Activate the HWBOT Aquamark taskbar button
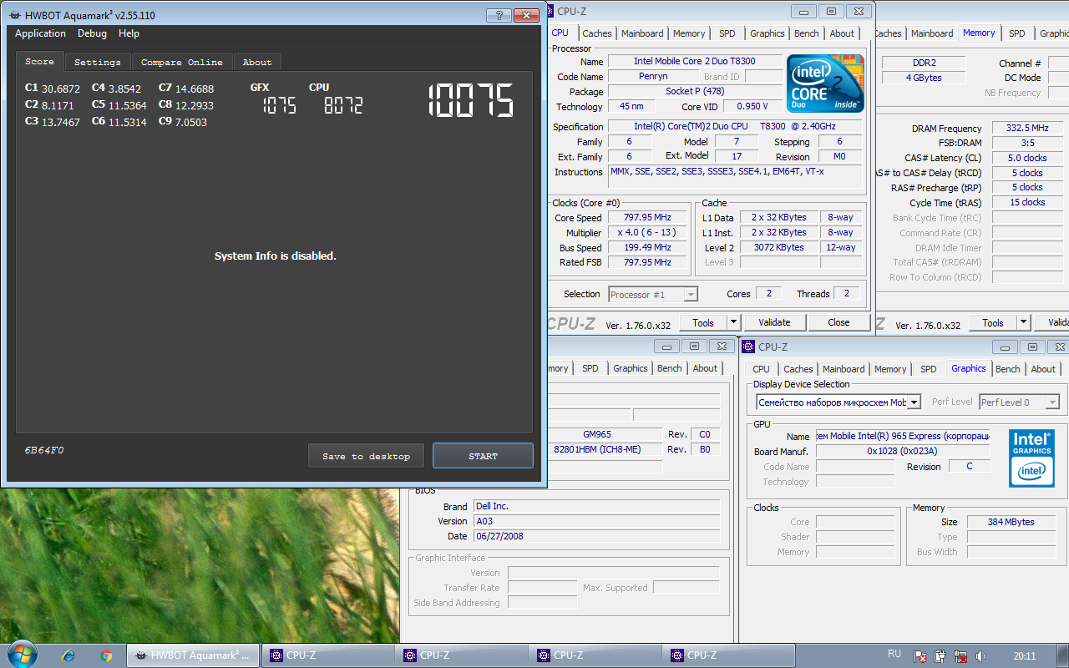1069x668 pixels. [x=193, y=655]
